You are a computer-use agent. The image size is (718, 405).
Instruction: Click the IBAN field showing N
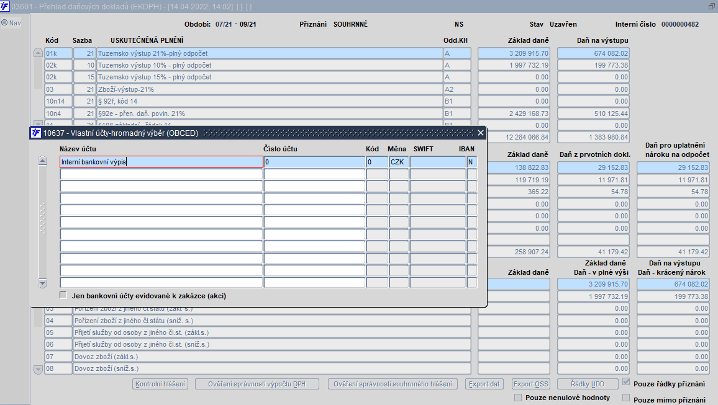tap(471, 162)
